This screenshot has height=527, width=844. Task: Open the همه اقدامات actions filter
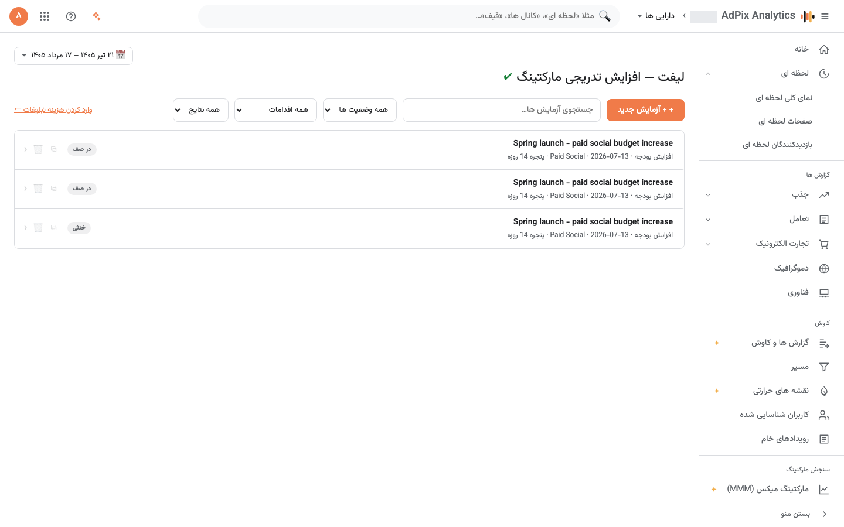(275, 110)
